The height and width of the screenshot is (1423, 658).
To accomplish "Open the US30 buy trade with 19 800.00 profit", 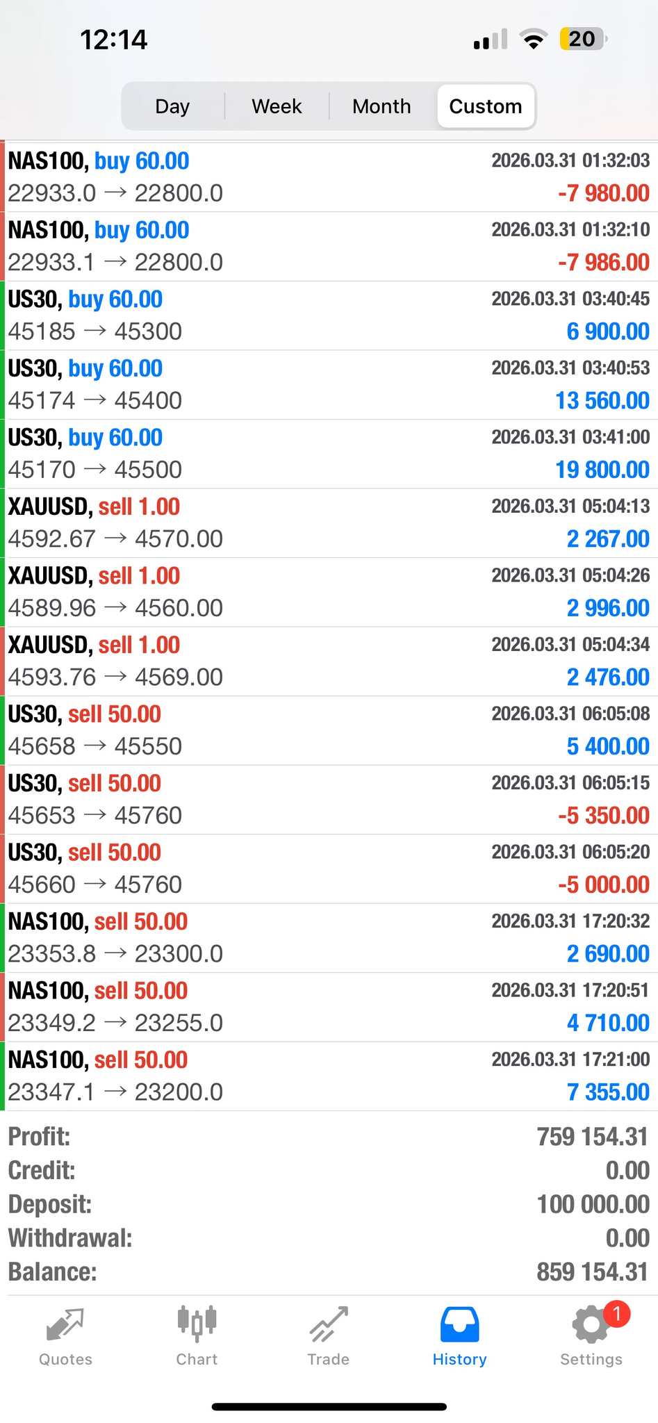I will click(329, 454).
